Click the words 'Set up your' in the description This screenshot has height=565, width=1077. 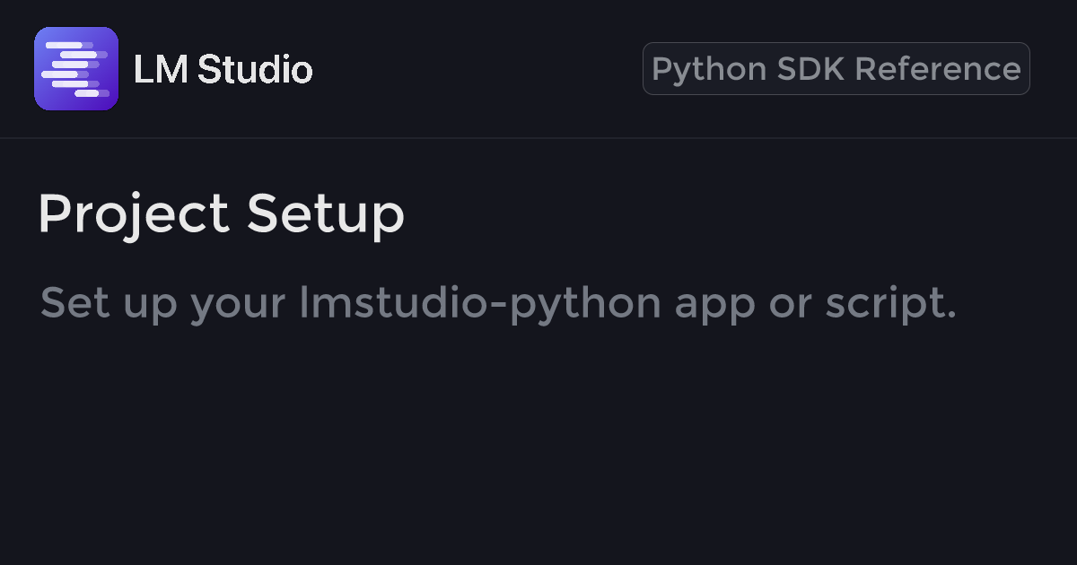pyautogui.click(x=163, y=303)
